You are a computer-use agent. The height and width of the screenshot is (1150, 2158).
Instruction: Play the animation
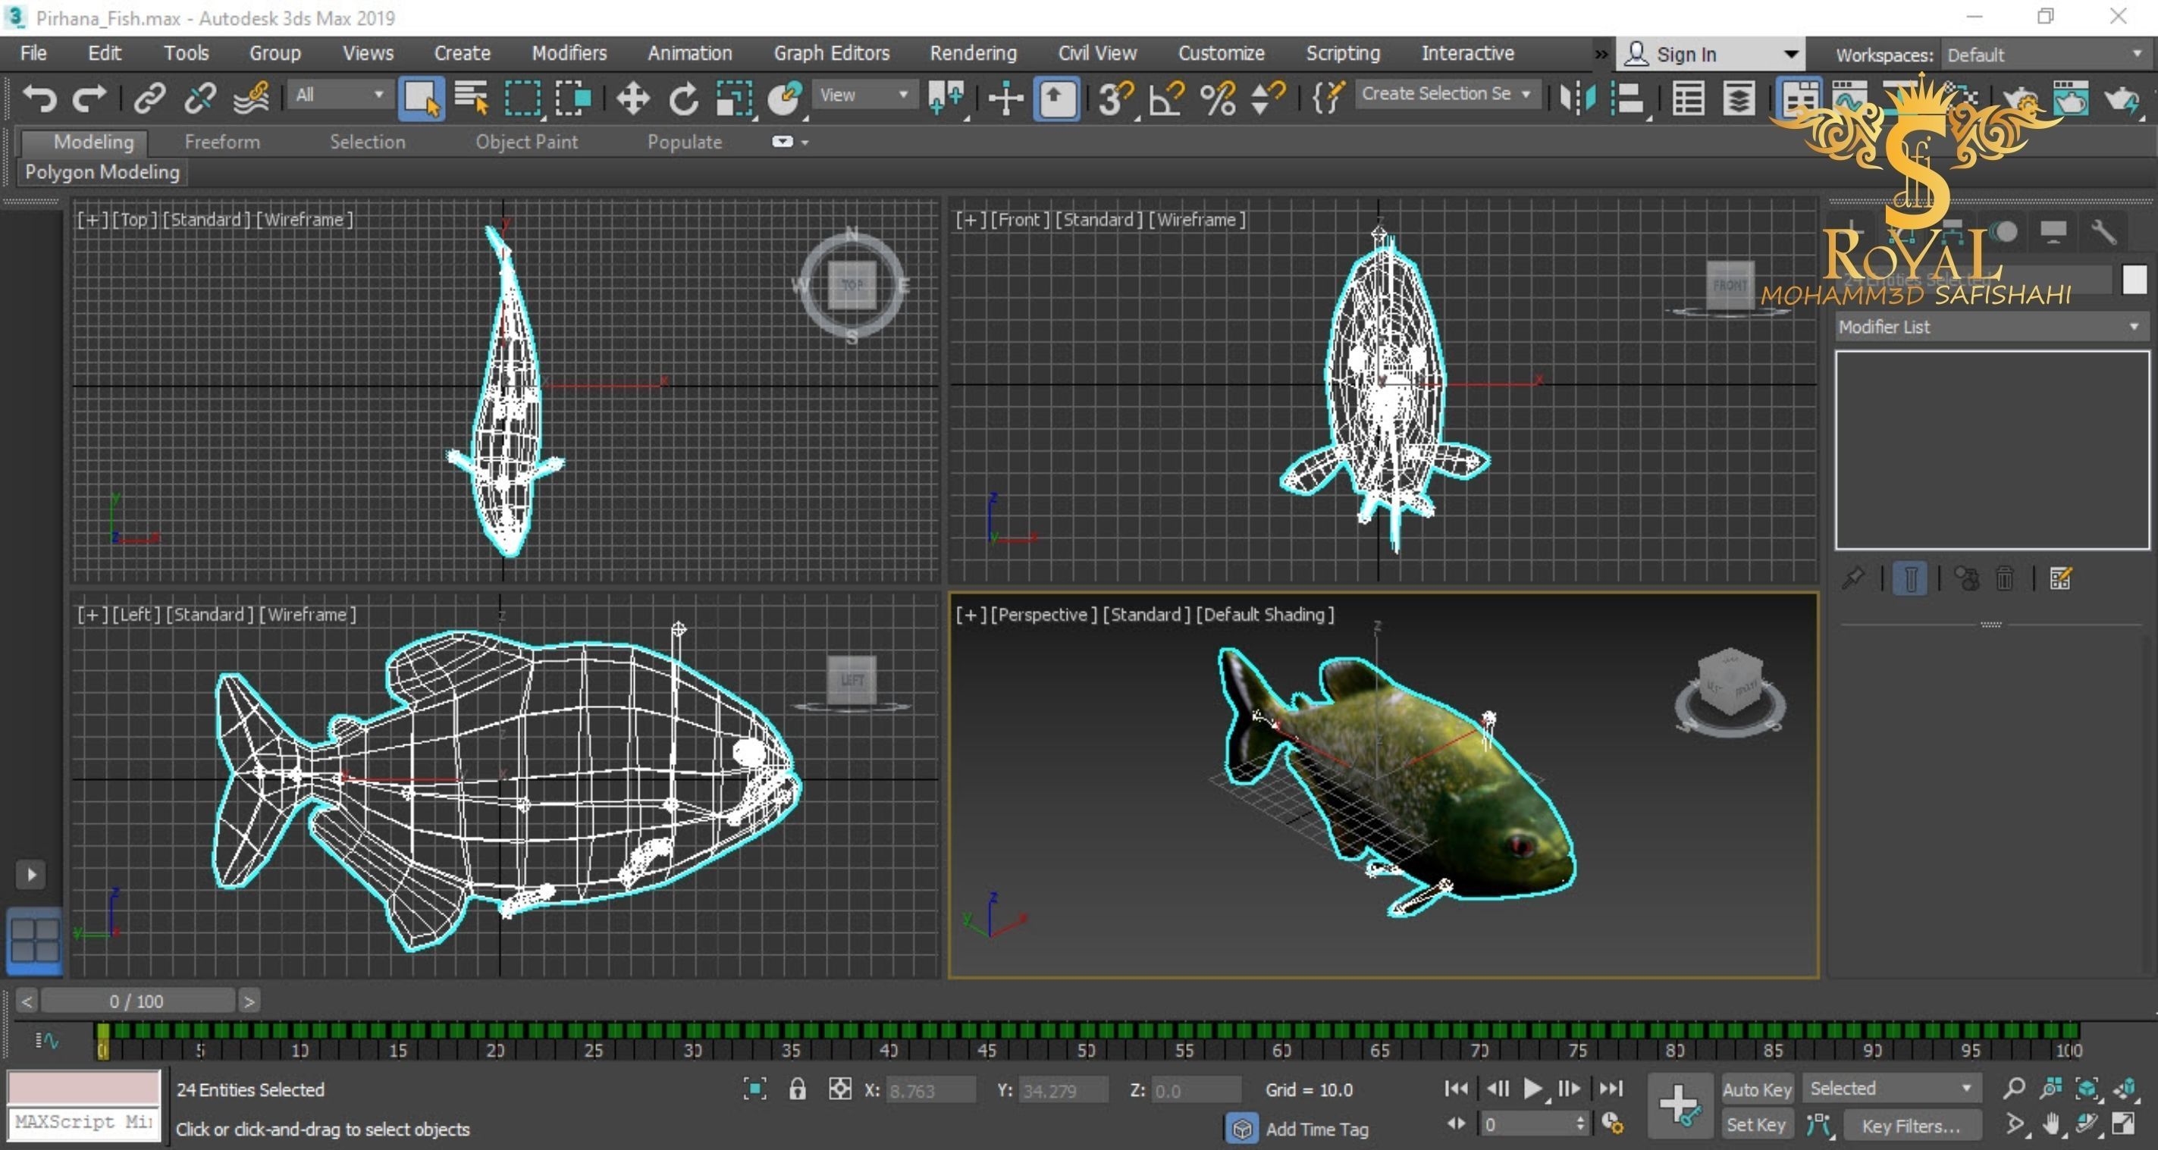coord(1532,1088)
